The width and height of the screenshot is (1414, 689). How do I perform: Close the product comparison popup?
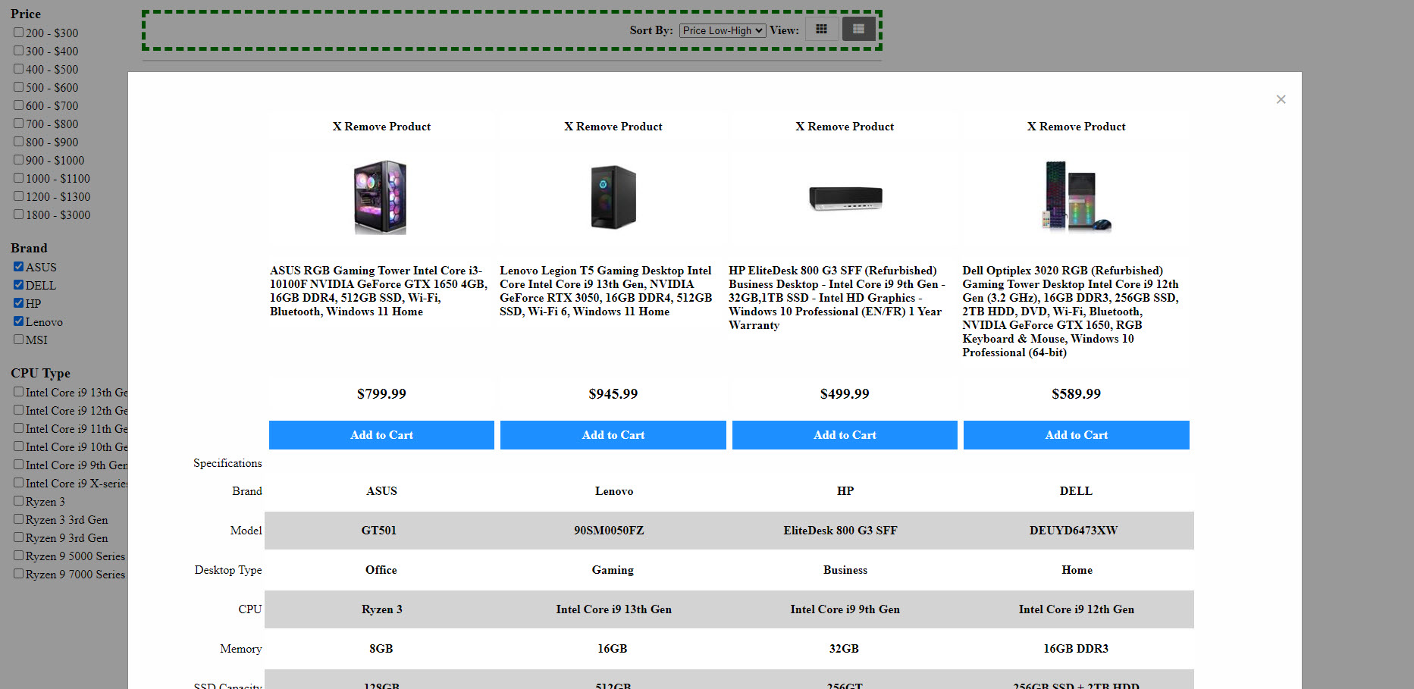pyautogui.click(x=1281, y=99)
